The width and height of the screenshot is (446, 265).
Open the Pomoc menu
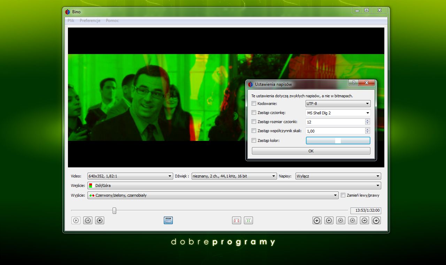112,21
